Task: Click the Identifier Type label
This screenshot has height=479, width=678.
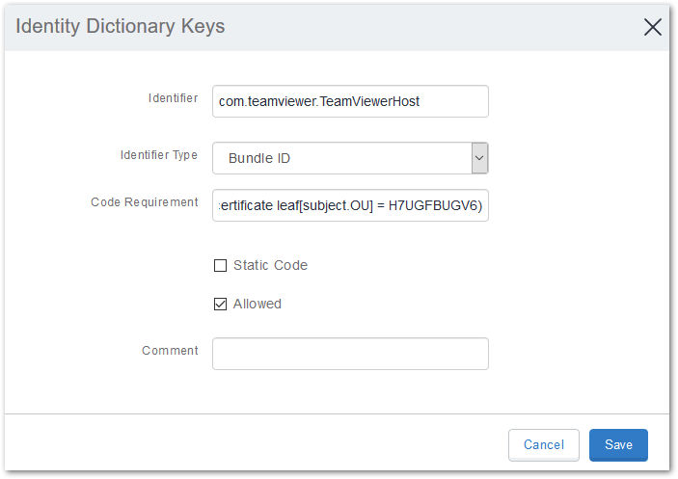Action: [x=159, y=155]
